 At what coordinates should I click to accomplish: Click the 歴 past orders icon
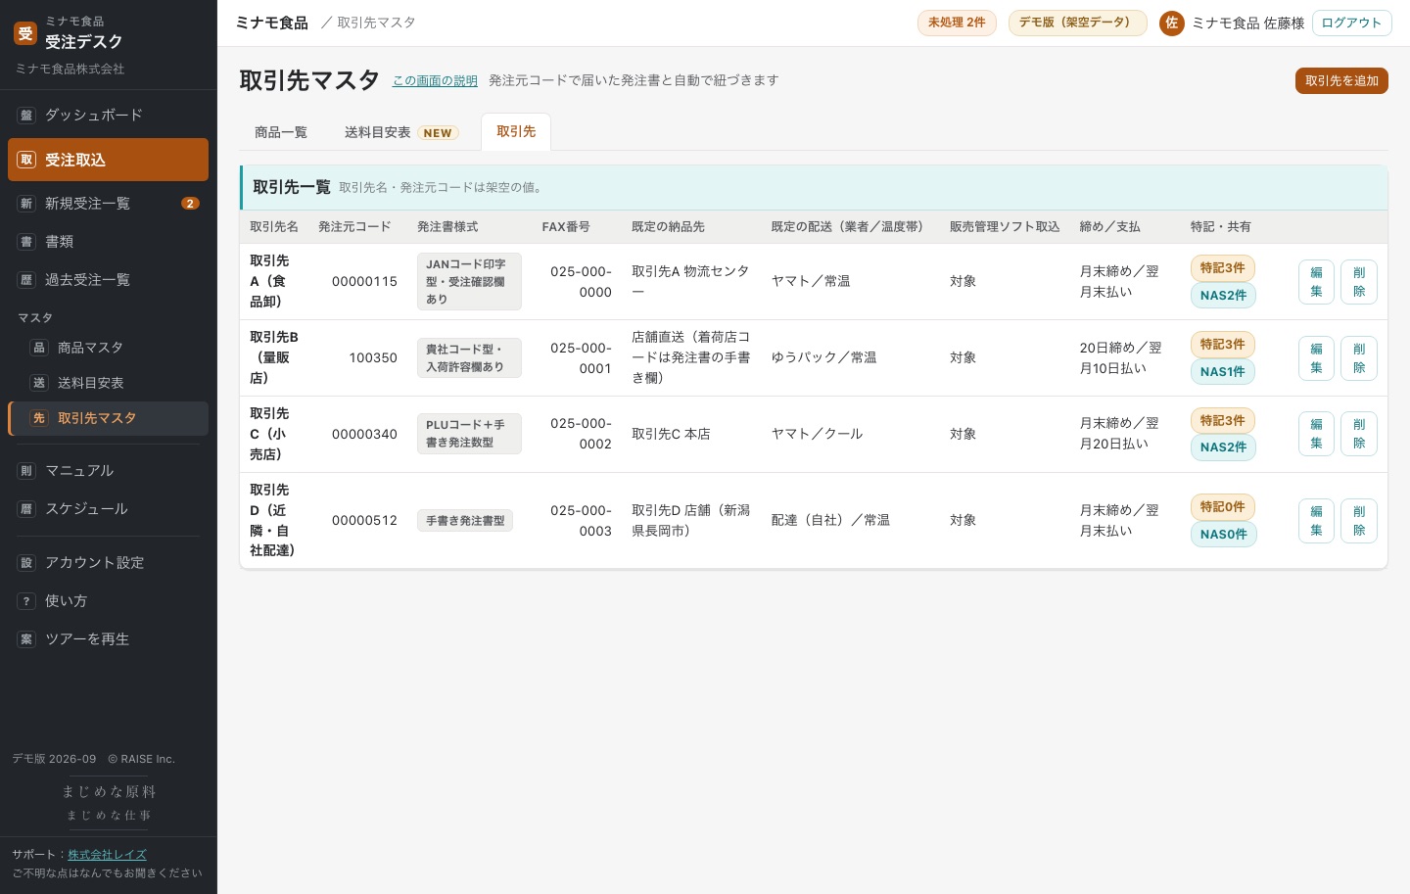pyautogui.click(x=26, y=280)
